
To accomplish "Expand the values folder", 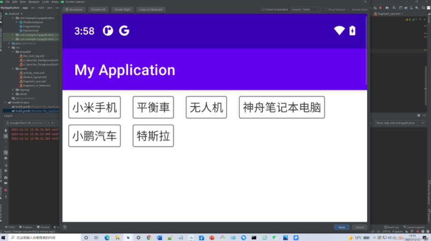I will [13, 94].
